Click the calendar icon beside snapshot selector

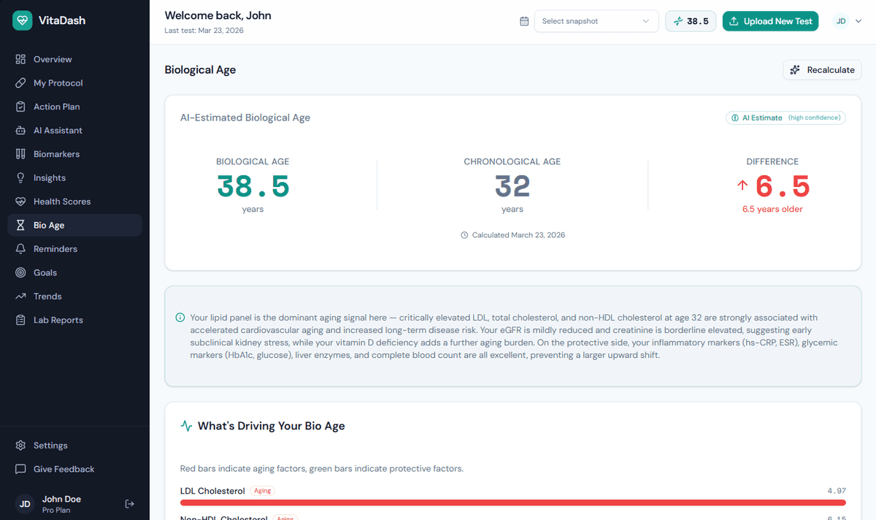click(x=524, y=21)
